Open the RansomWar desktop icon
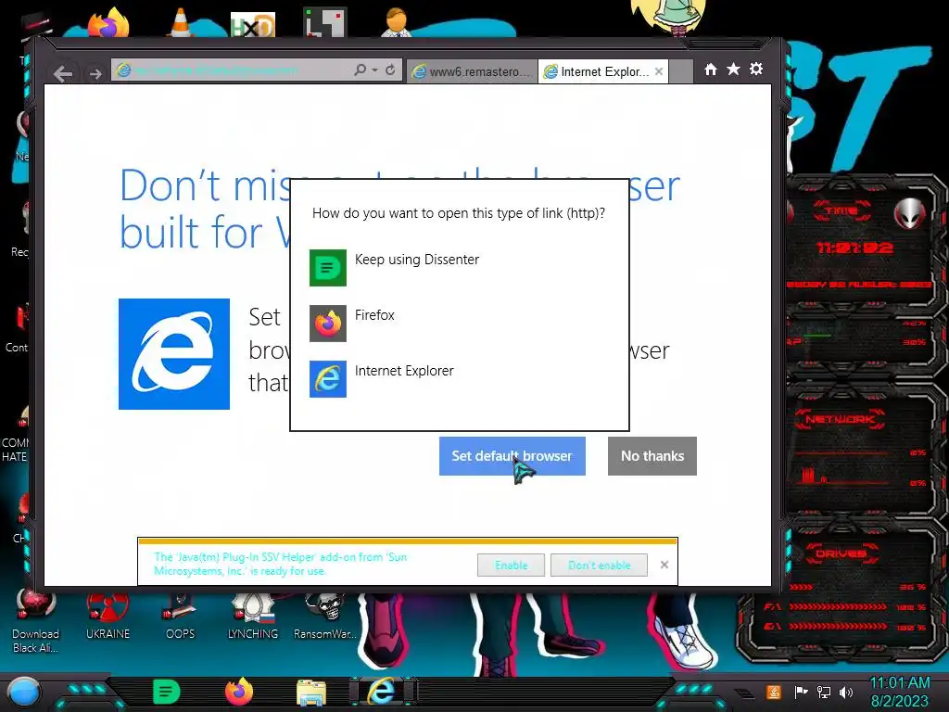The width and height of the screenshot is (949, 712). (325, 617)
